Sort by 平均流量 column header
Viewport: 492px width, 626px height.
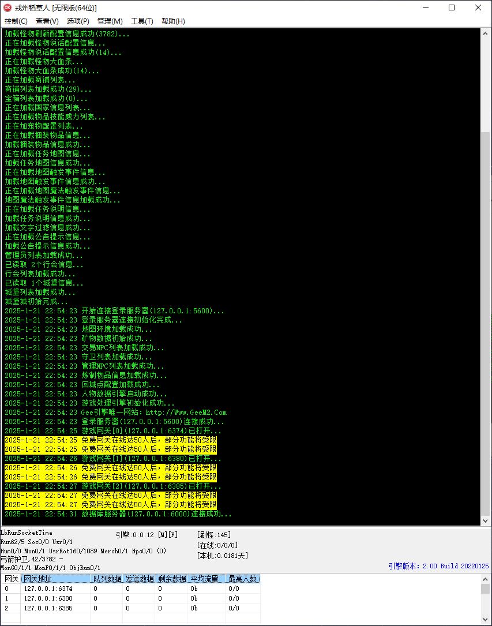click(206, 579)
